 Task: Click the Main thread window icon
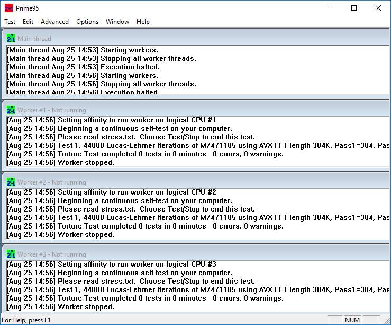coord(11,39)
